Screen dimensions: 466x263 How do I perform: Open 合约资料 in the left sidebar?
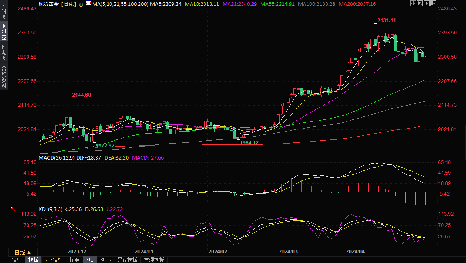(x=4, y=77)
